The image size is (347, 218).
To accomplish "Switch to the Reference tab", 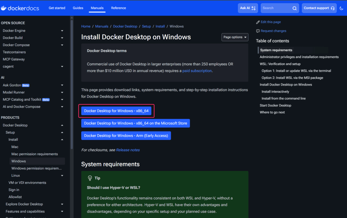I will click(118, 8).
